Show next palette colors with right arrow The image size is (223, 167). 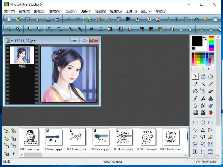(x=209, y=69)
